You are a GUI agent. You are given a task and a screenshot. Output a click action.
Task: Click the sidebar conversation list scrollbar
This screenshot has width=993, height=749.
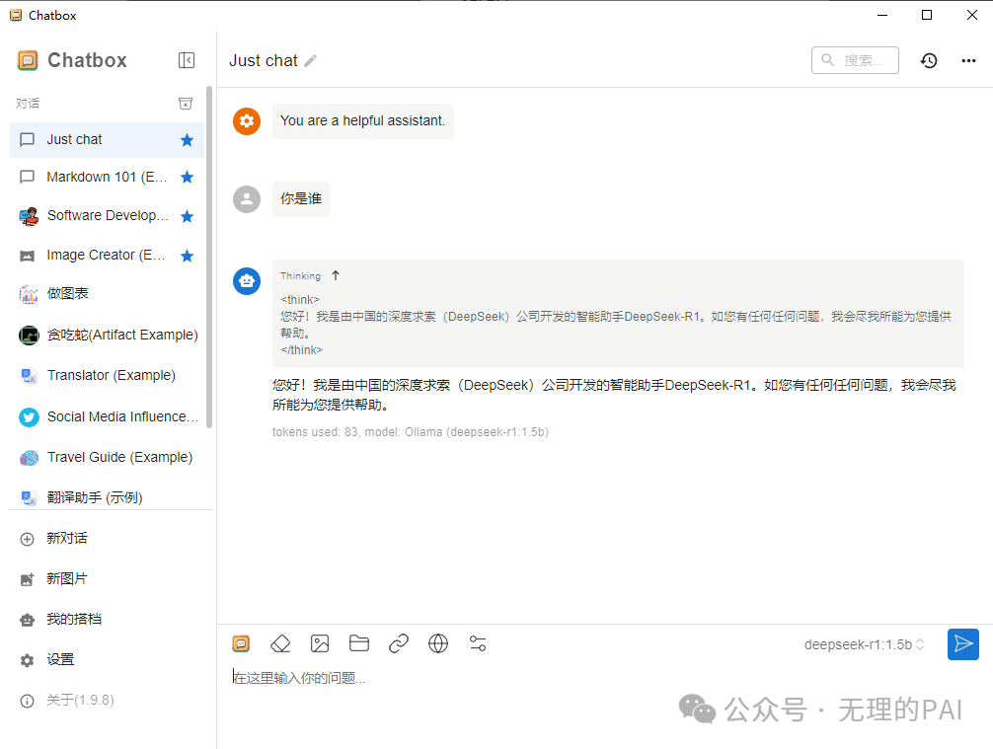(x=209, y=257)
